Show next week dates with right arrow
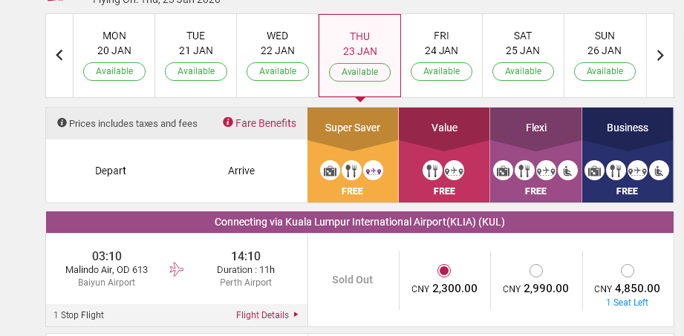 tap(659, 56)
